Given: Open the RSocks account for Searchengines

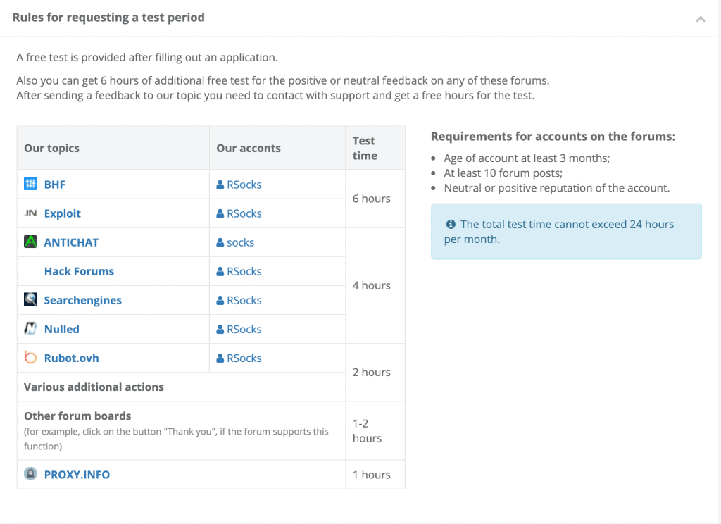Looking at the screenshot, I should [244, 301].
